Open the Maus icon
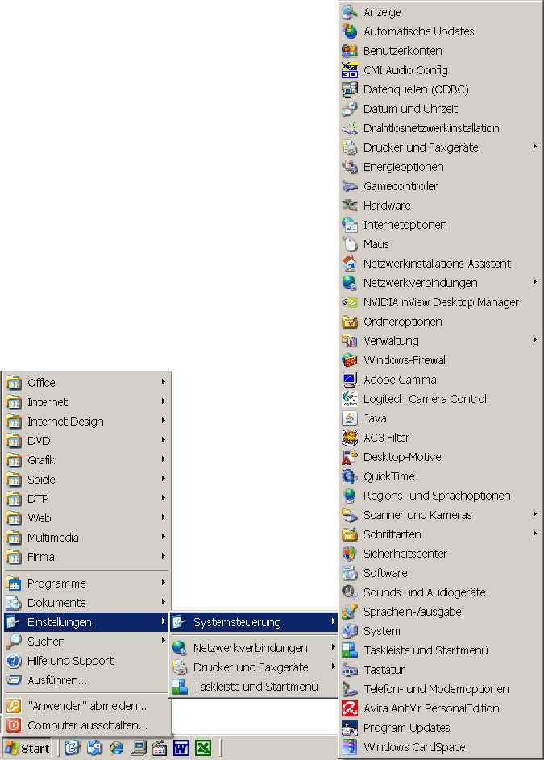 pyautogui.click(x=350, y=244)
